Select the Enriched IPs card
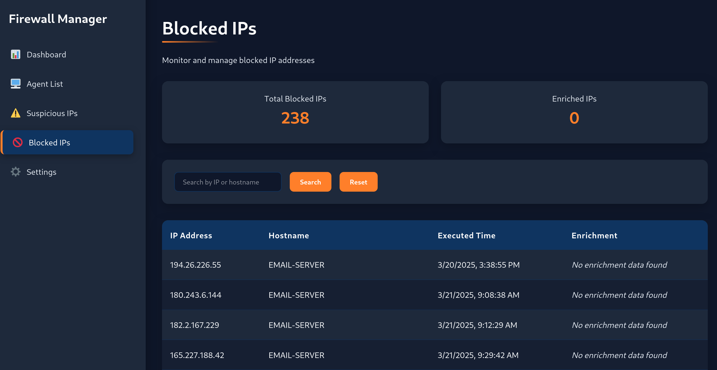The image size is (717, 370). coord(574,112)
